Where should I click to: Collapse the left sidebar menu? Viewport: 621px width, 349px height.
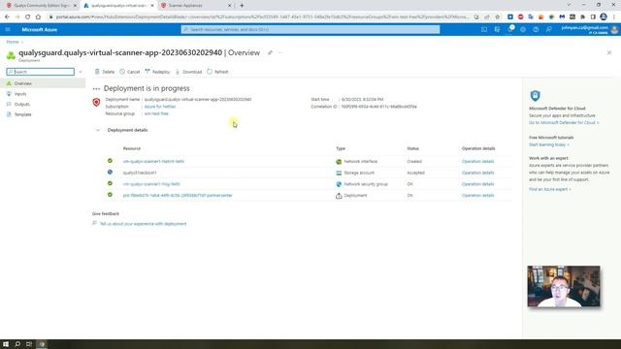coord(81,72)
